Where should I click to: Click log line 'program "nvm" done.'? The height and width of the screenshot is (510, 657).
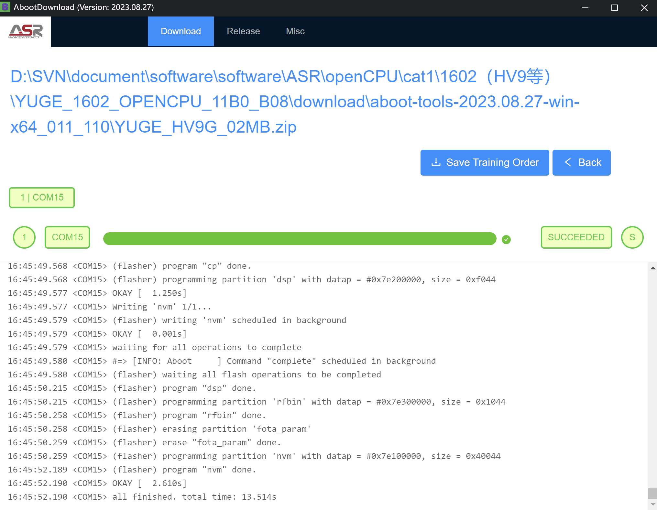pyautogui.click(x=132, y=470)
